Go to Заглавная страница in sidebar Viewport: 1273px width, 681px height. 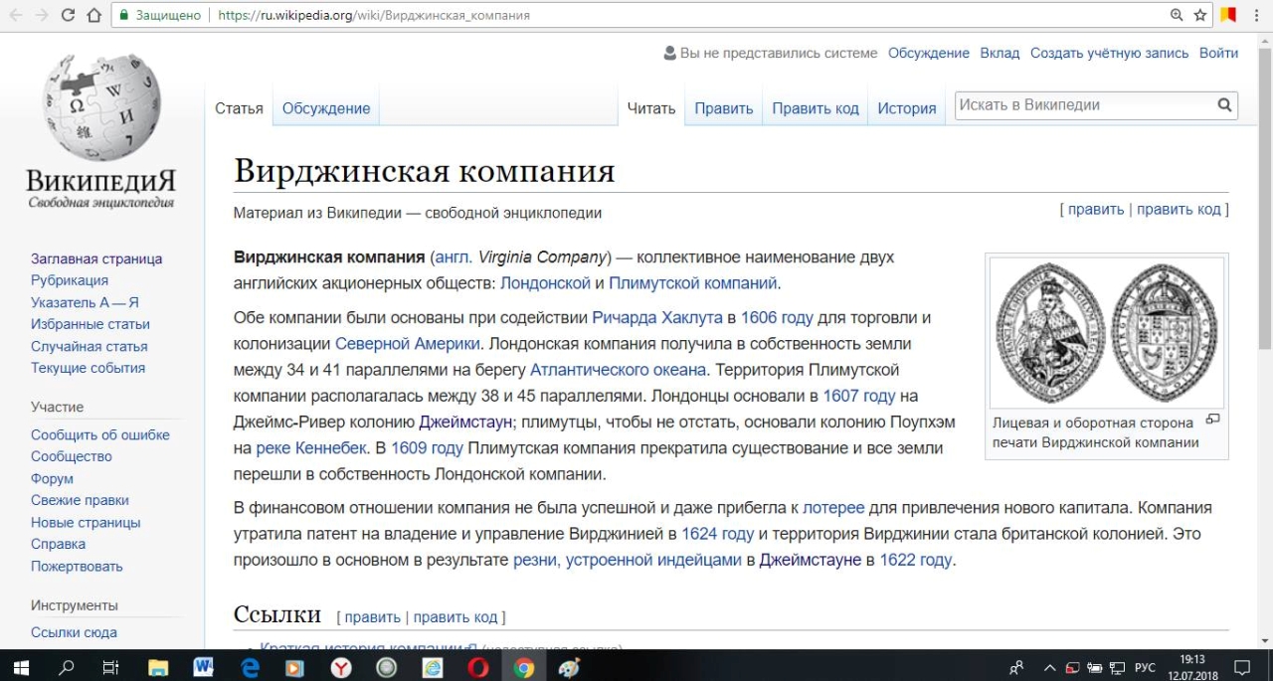coord(96,258)
